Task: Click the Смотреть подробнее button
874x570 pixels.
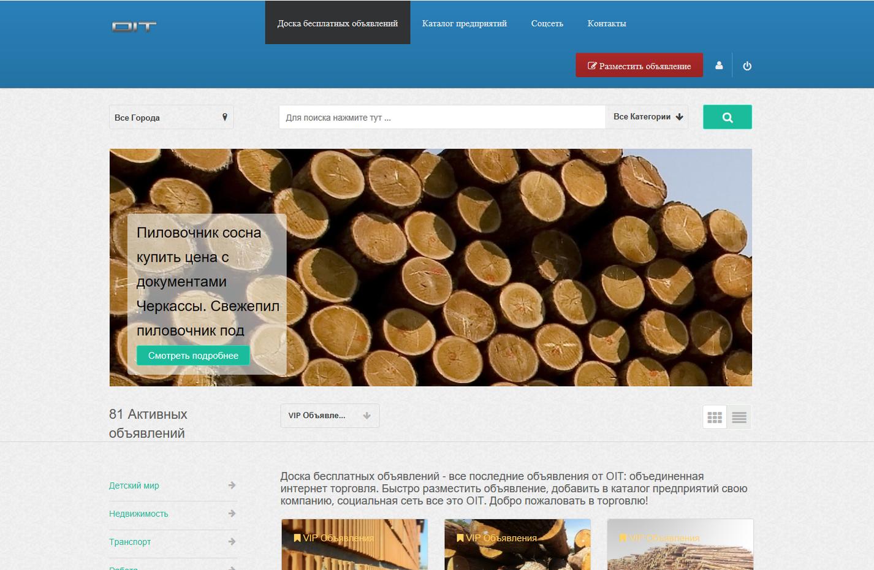Action: [x=193, y=355]
